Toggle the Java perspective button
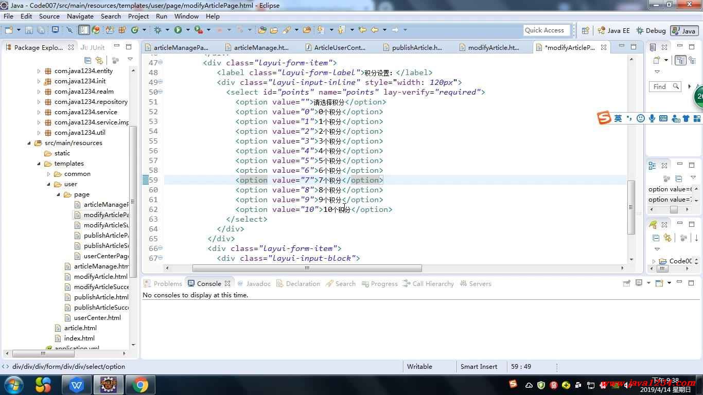The image size is (703, 395). tap(684, 30)
